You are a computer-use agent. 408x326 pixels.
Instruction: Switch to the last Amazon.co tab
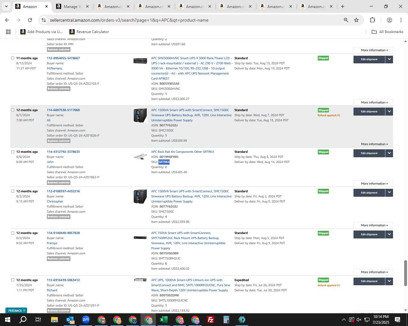click(317, 6)
